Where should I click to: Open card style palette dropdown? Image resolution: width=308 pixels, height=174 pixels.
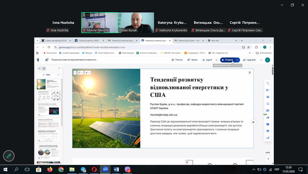[80, 73]
